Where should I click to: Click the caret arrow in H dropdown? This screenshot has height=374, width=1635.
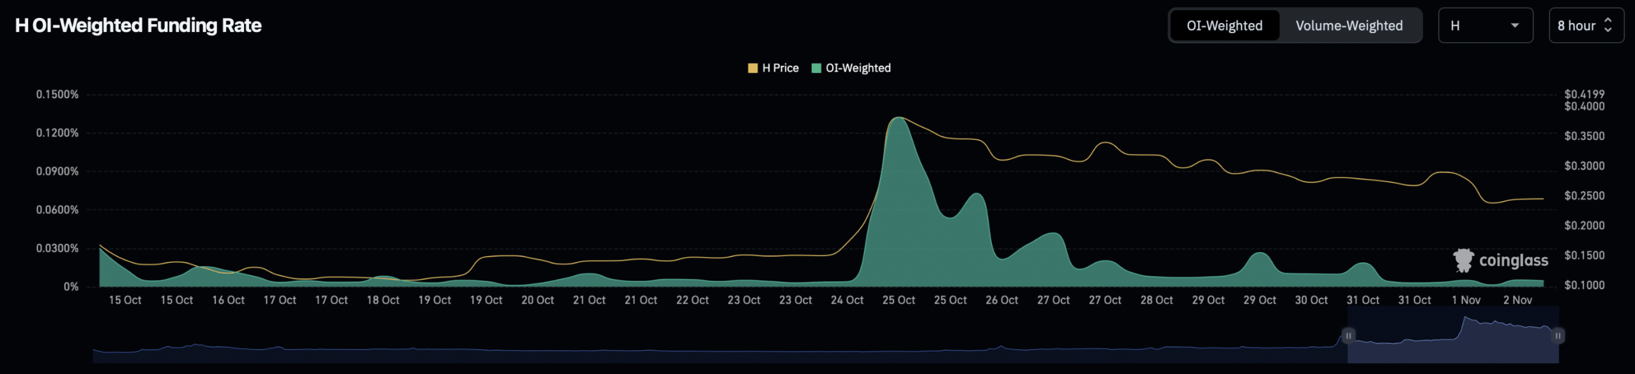click(1514, 26)
